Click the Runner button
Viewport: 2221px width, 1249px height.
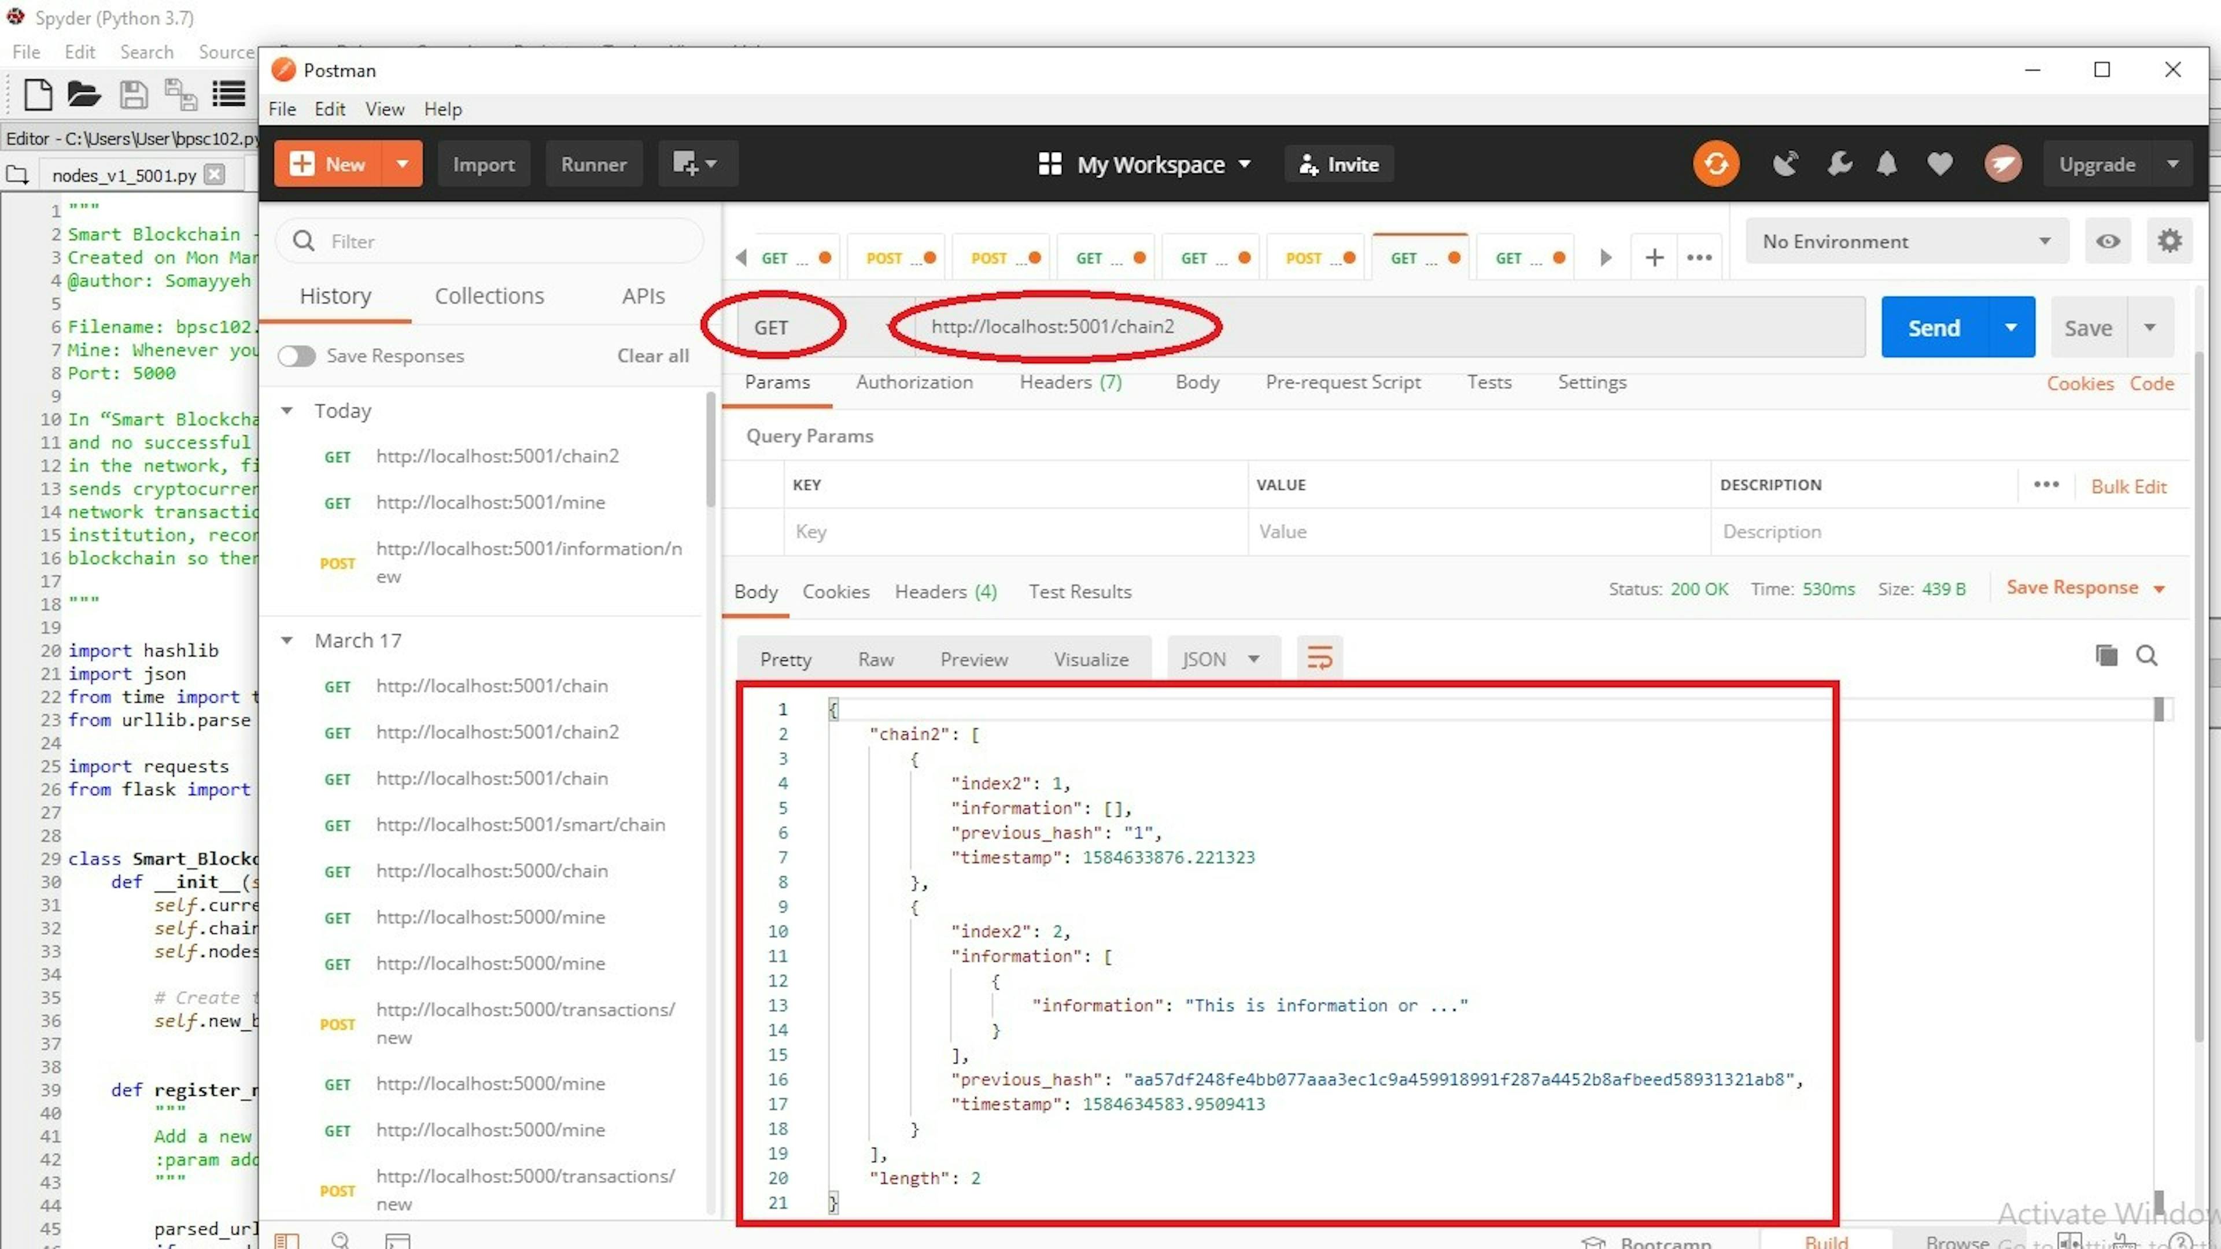[x=593, y=164]
